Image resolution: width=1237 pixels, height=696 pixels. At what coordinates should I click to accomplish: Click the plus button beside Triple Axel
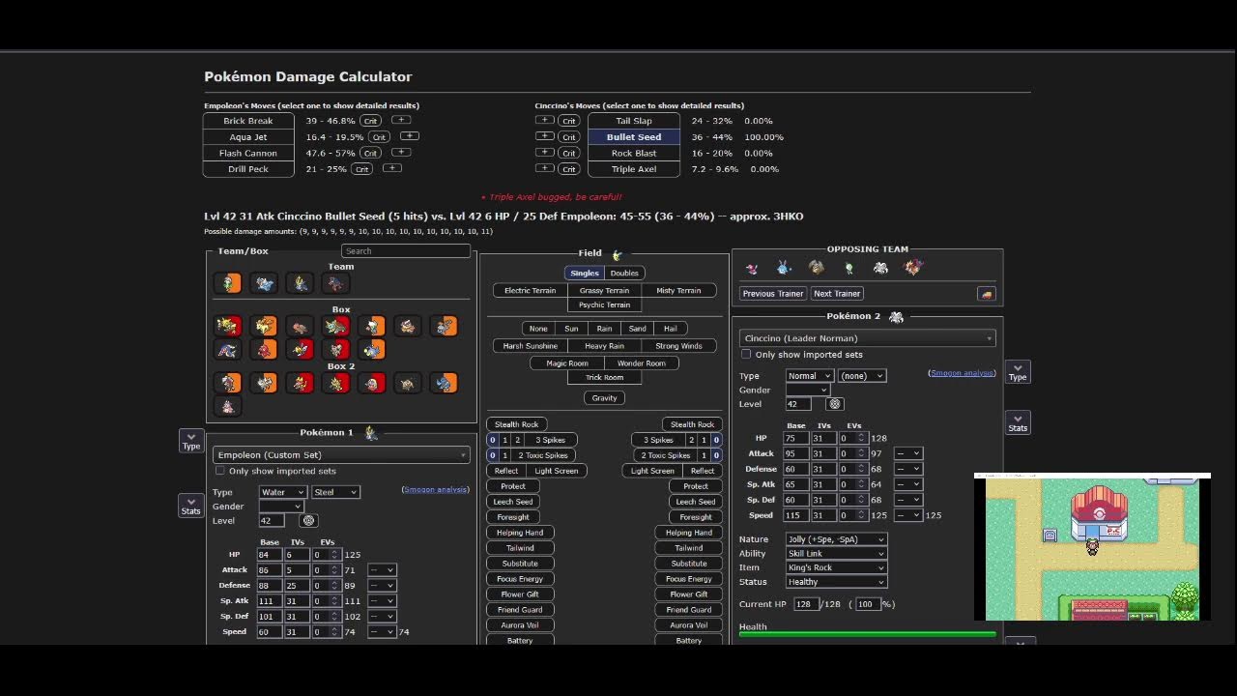click(545, 168)
